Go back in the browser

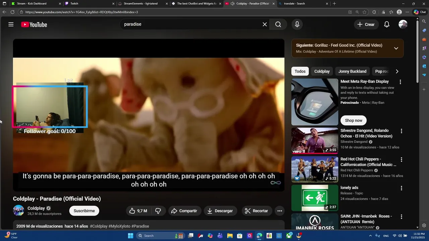(4, 12)
